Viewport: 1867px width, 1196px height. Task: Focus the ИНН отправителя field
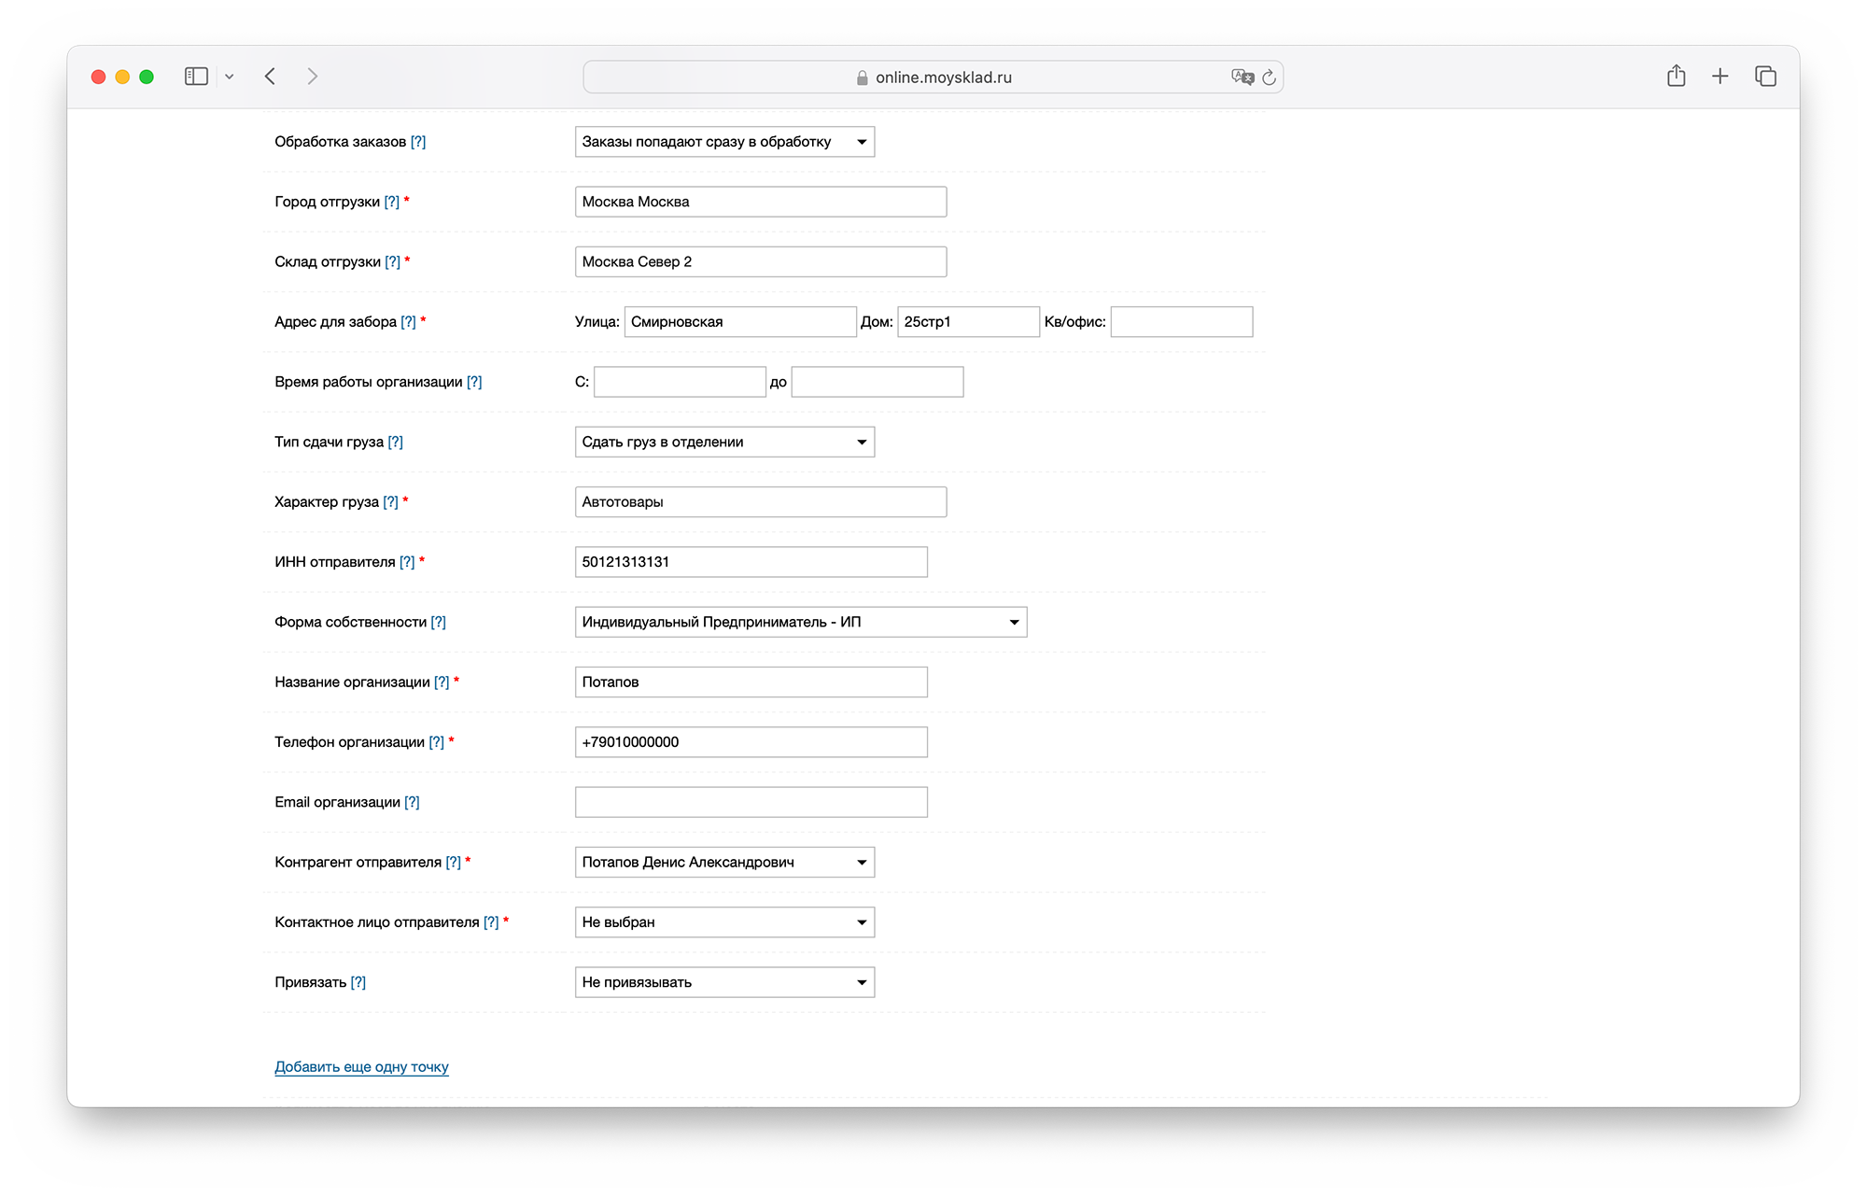point(751,562)
